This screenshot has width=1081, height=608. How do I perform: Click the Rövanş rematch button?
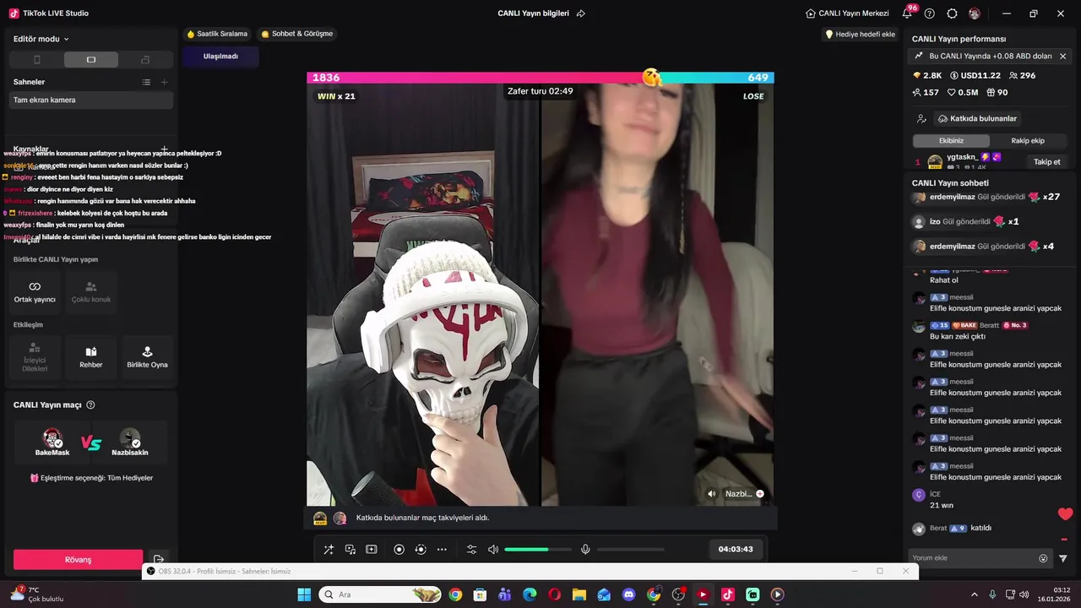[78, 560]
